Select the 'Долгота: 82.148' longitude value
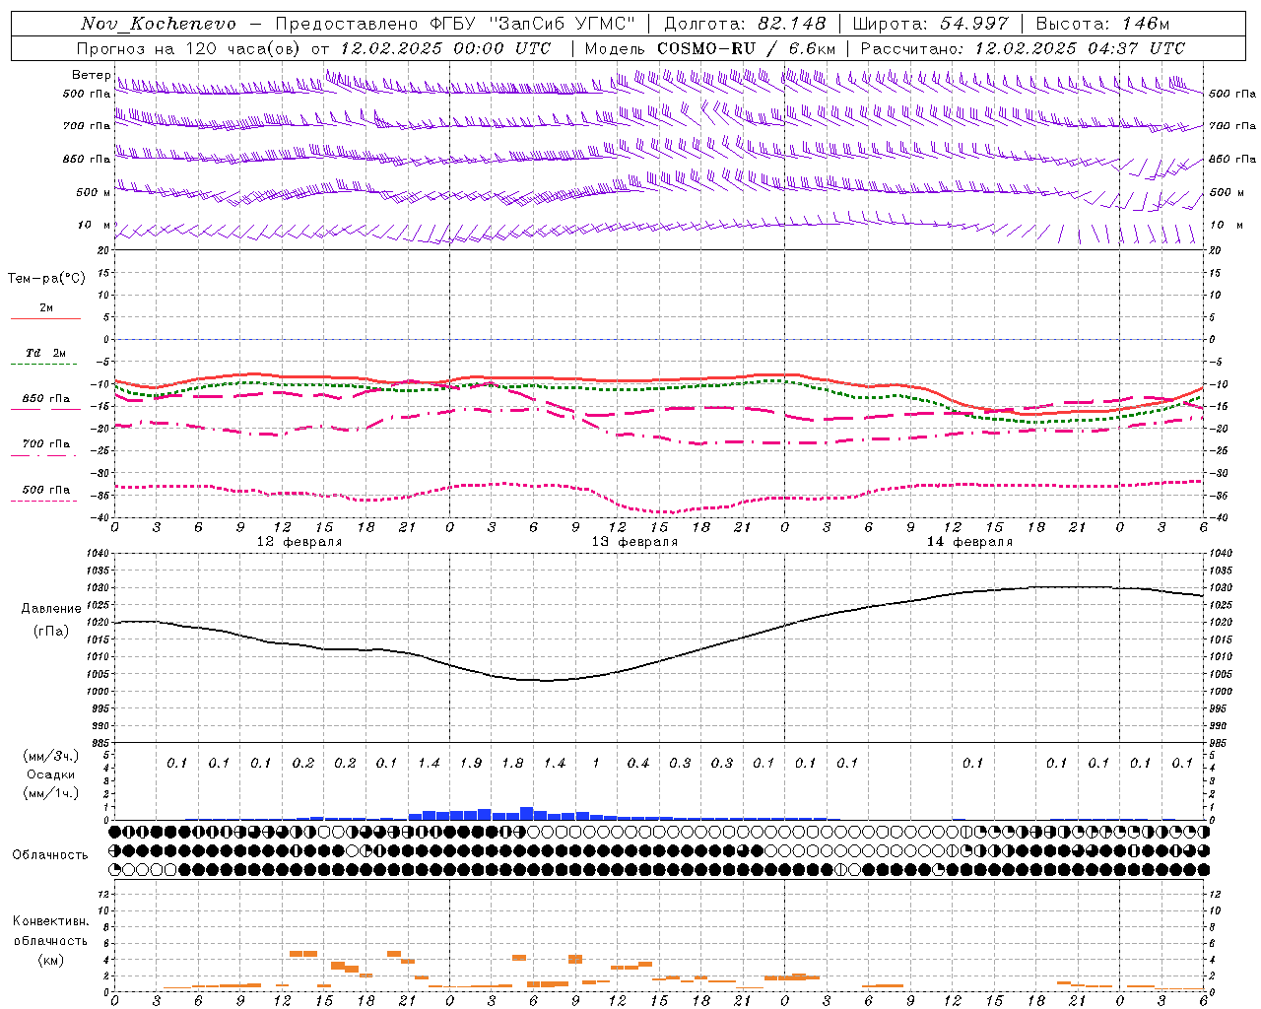Screen dimensions: 1261x1009 click(745, 24)
